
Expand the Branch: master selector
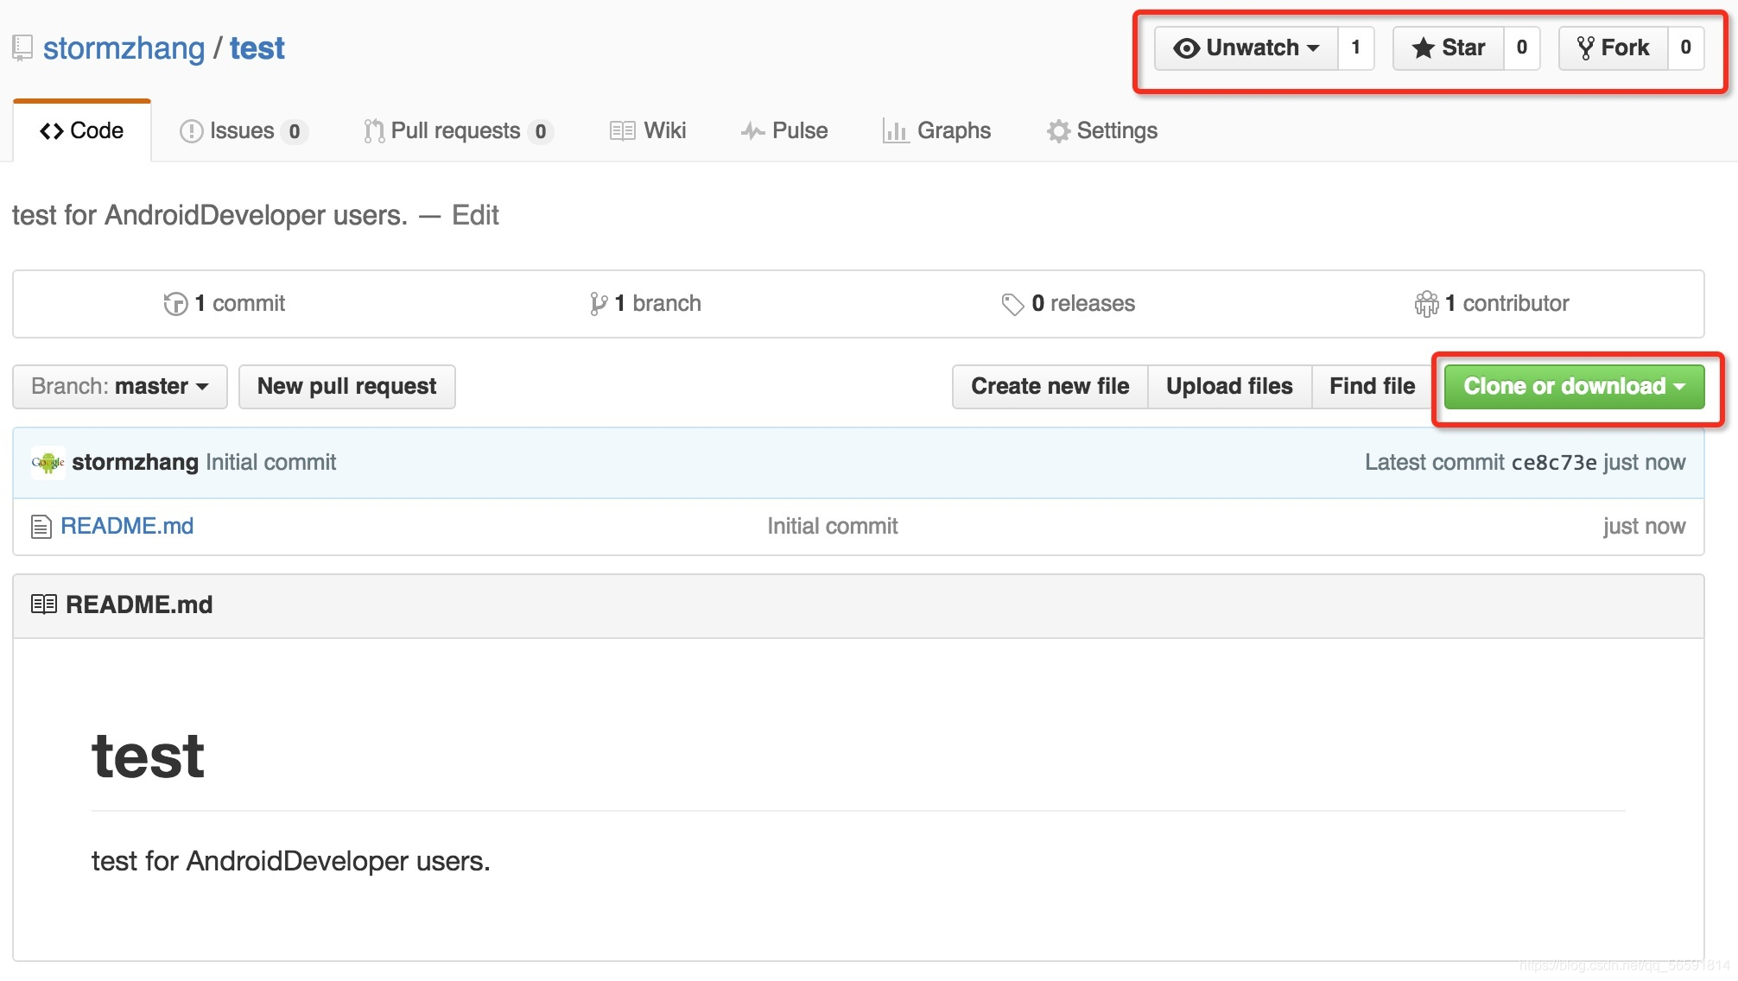120,387
